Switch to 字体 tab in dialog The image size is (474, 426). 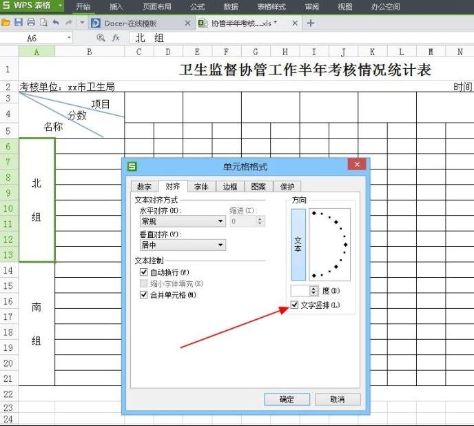click(x=201, y=187)
